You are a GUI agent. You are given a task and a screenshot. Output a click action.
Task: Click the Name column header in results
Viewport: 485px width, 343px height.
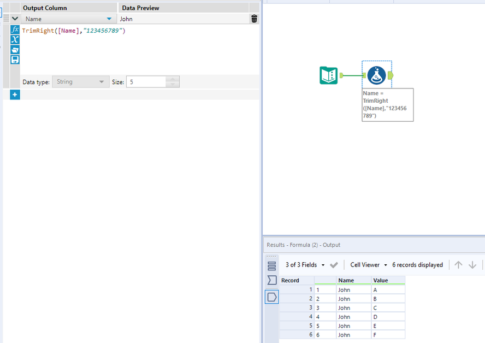click(353, 280)
